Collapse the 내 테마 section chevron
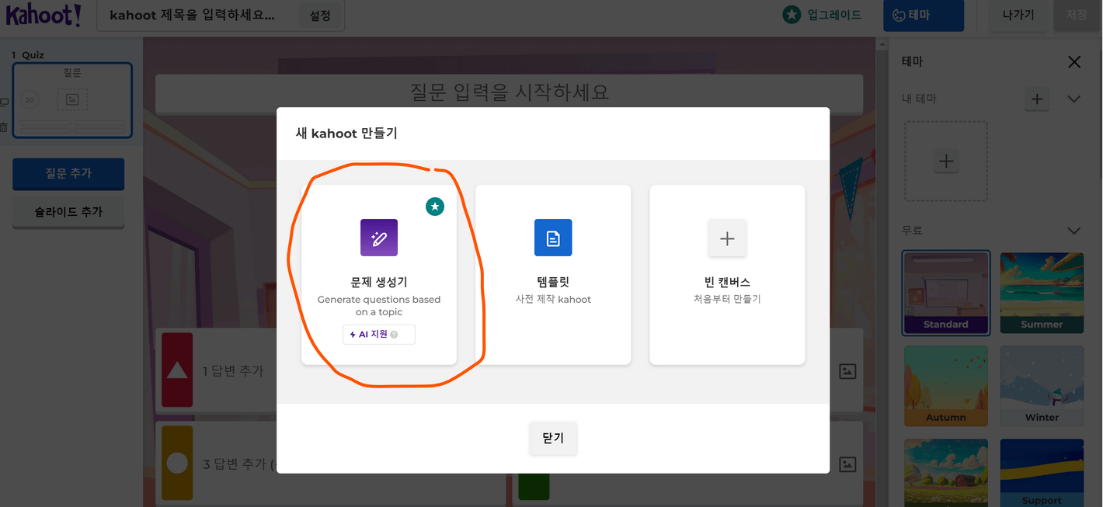The height and width of the screenshot is (507, 1103). pos(1074,99)
